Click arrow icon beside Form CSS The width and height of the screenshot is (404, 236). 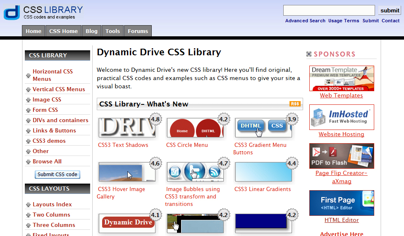pos(29,110)
